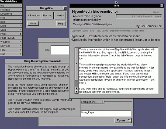The image size is (166, 129).
Task: Open the Edit submenu
Action: [x=11, y=22]
